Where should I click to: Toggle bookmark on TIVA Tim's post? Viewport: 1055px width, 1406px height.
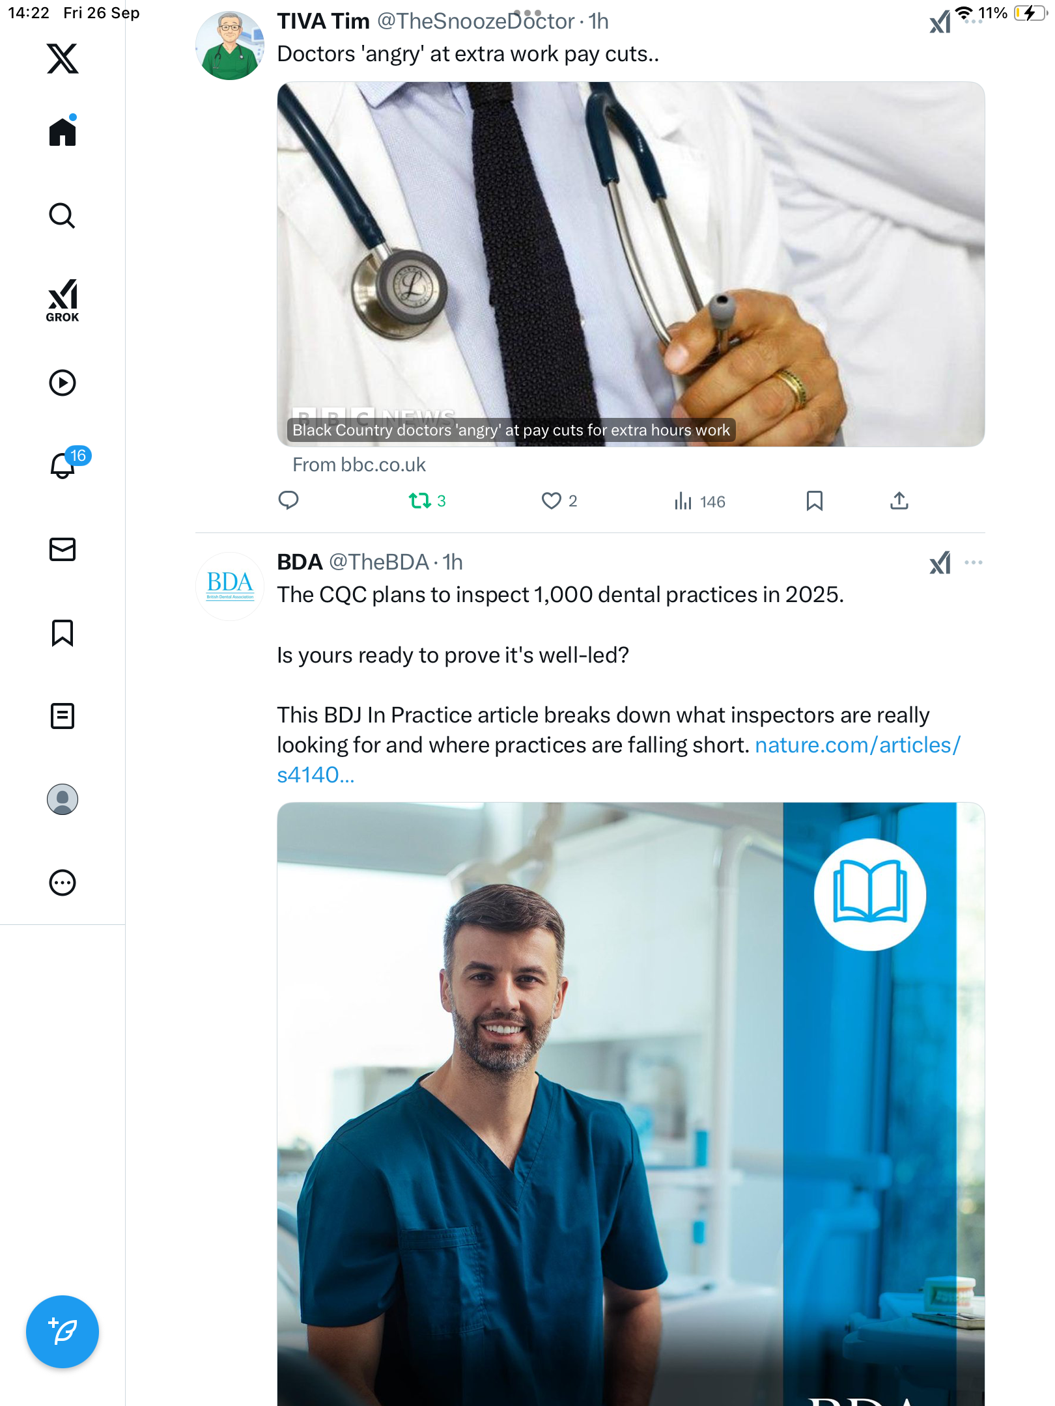pos(814,501)
